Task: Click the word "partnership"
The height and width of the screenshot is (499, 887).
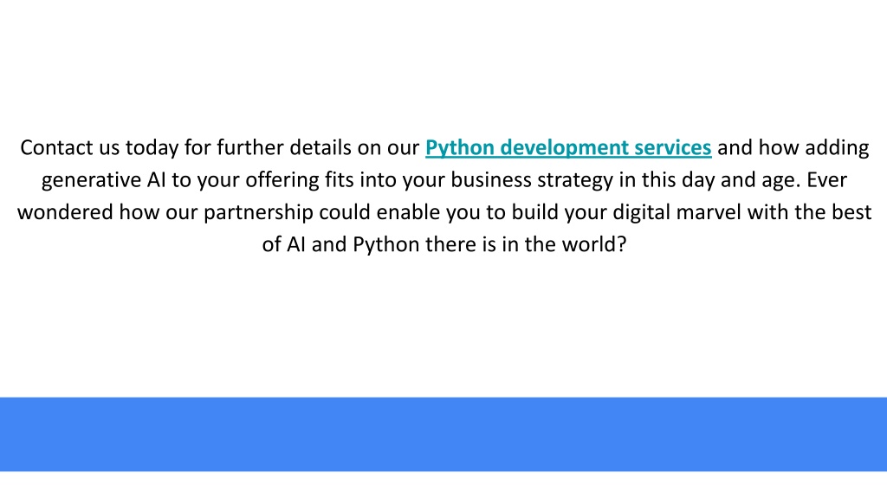Action: [x=258, y=213]
